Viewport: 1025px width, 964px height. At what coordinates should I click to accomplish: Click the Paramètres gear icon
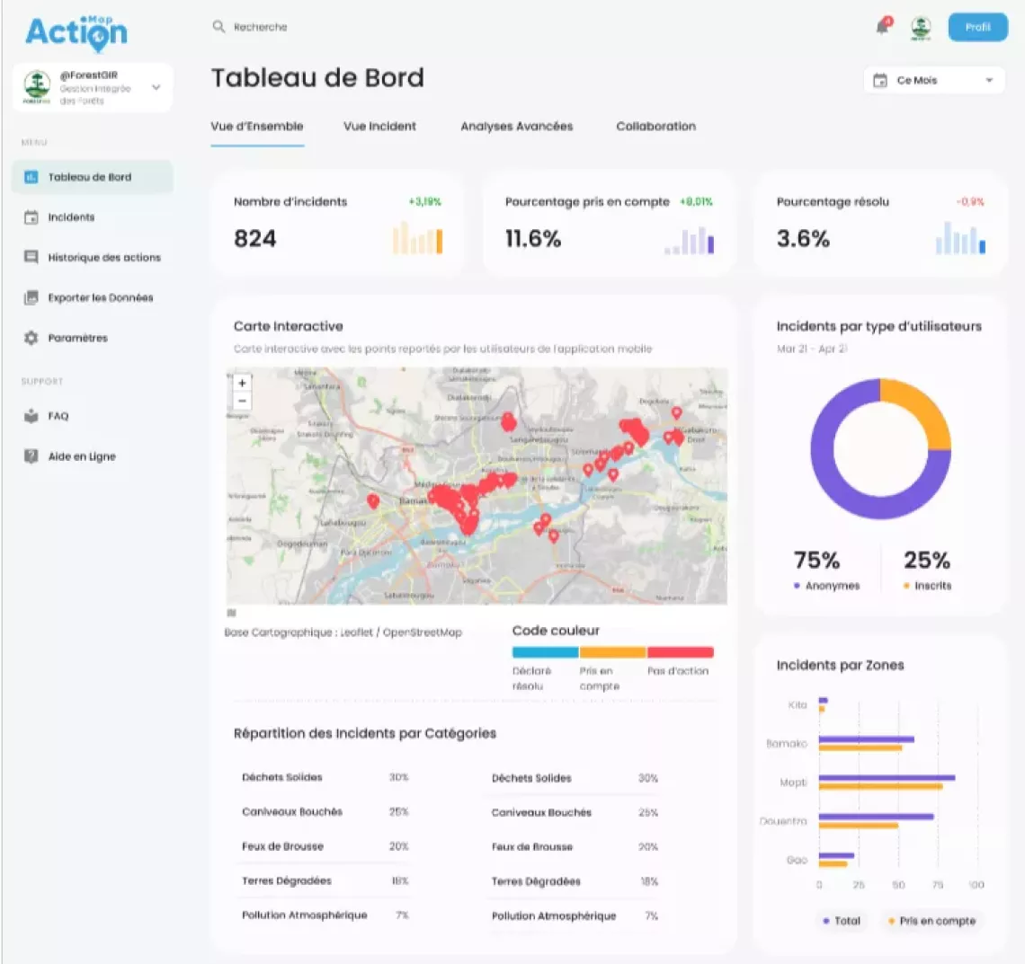click(31, 338)
